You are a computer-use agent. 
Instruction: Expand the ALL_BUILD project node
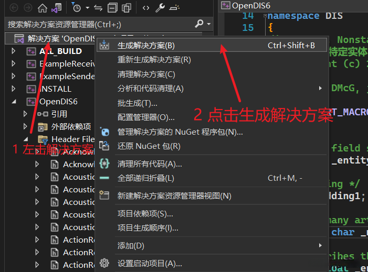[x=13, y=51]
